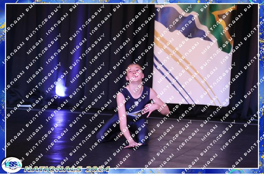Select the gymnast kneeling on stage
264x176 pixels.
133,106
